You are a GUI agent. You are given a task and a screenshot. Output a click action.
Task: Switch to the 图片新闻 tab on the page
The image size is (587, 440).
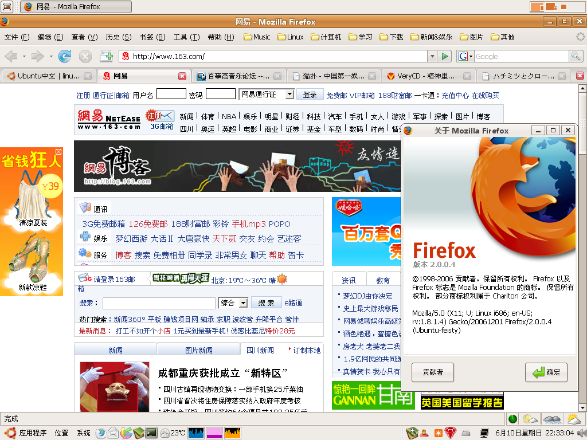tap(199, 350)
